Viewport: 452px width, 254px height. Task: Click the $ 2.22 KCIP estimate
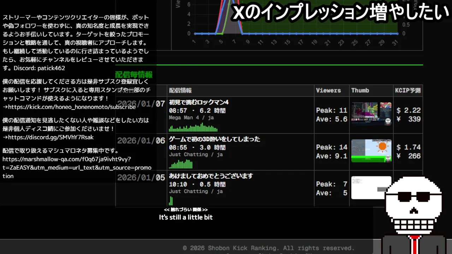click(x=408, y=110)
